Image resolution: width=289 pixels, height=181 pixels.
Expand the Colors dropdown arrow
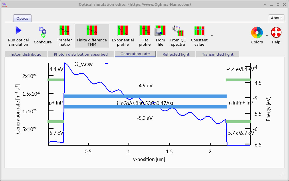267,36
